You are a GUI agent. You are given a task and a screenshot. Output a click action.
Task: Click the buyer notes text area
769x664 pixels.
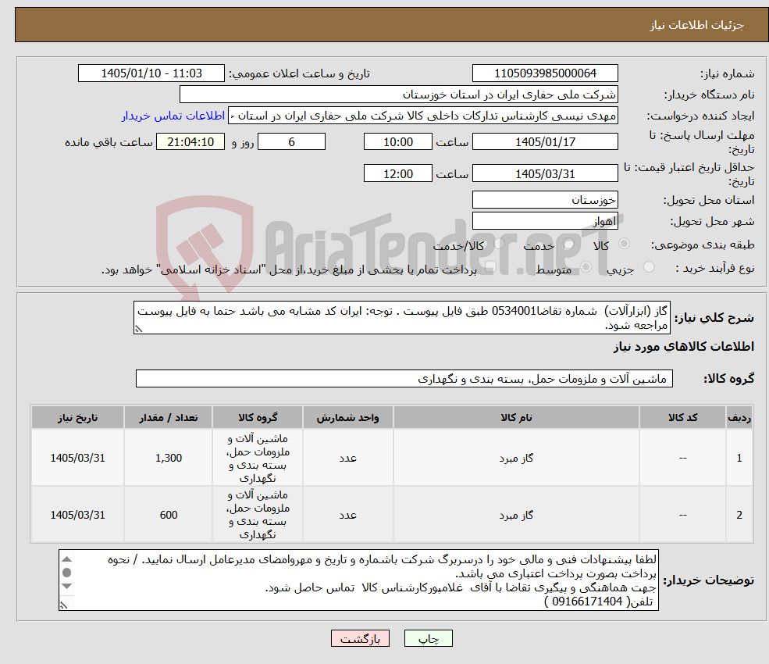coord(358,580)
